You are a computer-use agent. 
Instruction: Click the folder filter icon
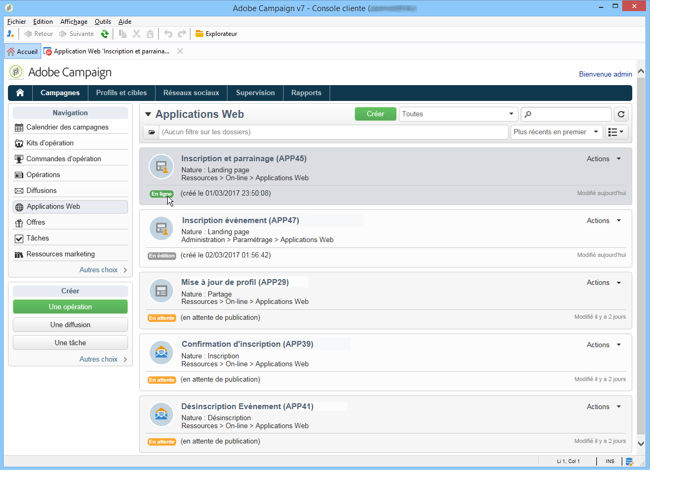pos(152,132)
